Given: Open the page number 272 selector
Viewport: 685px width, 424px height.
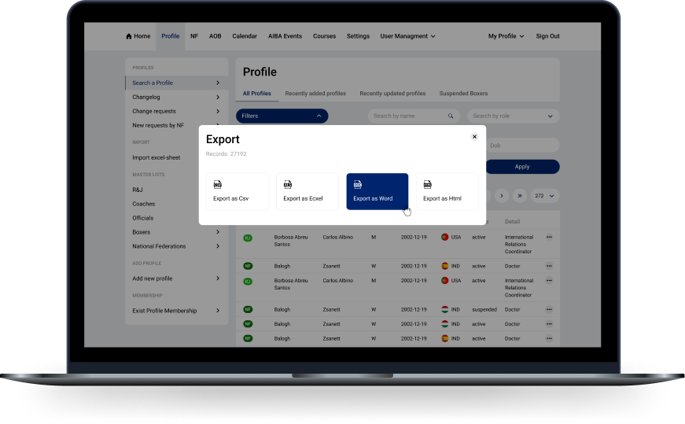Looking at the screenshot, I should tap(543, 195).
